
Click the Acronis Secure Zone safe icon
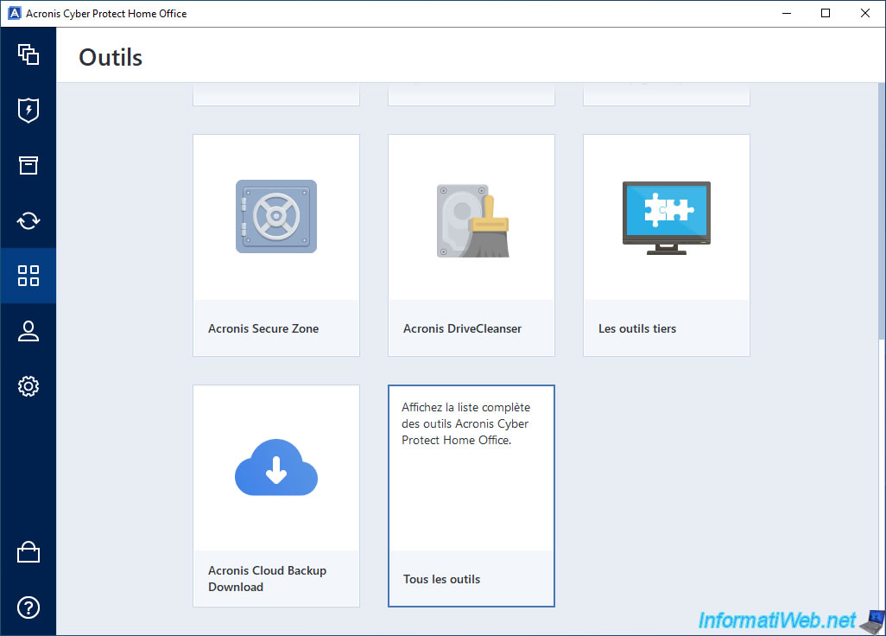tap(276, 217)
